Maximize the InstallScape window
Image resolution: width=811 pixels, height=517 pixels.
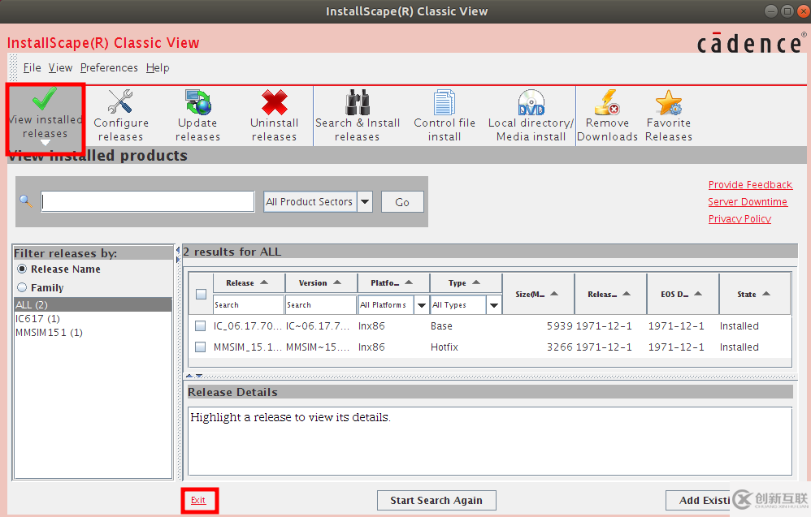coord(787,11)
